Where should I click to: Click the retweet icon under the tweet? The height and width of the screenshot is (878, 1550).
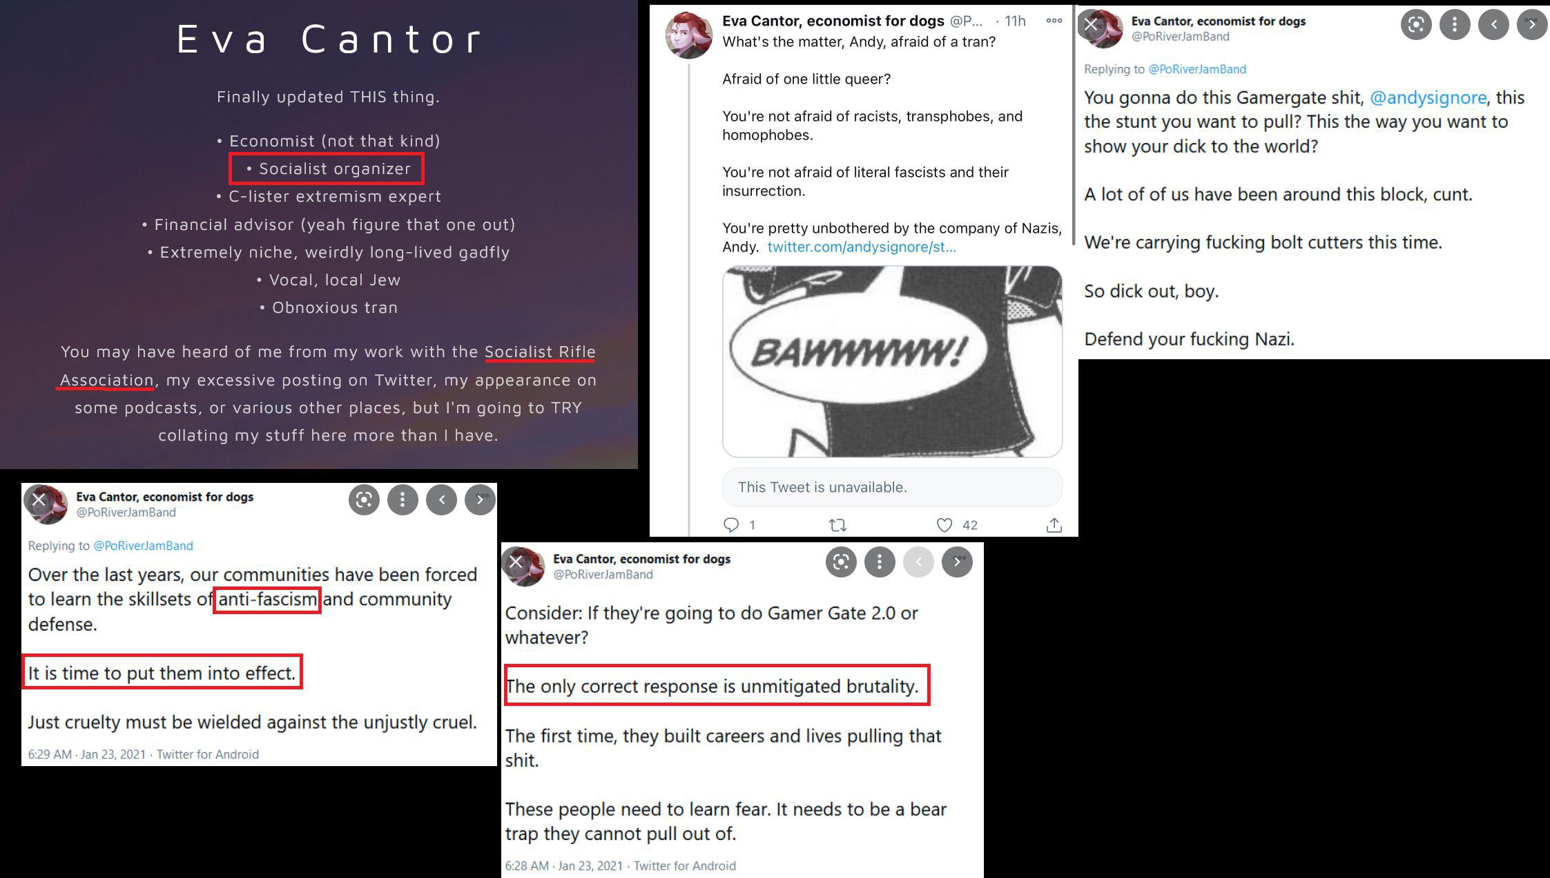[837, 526]
